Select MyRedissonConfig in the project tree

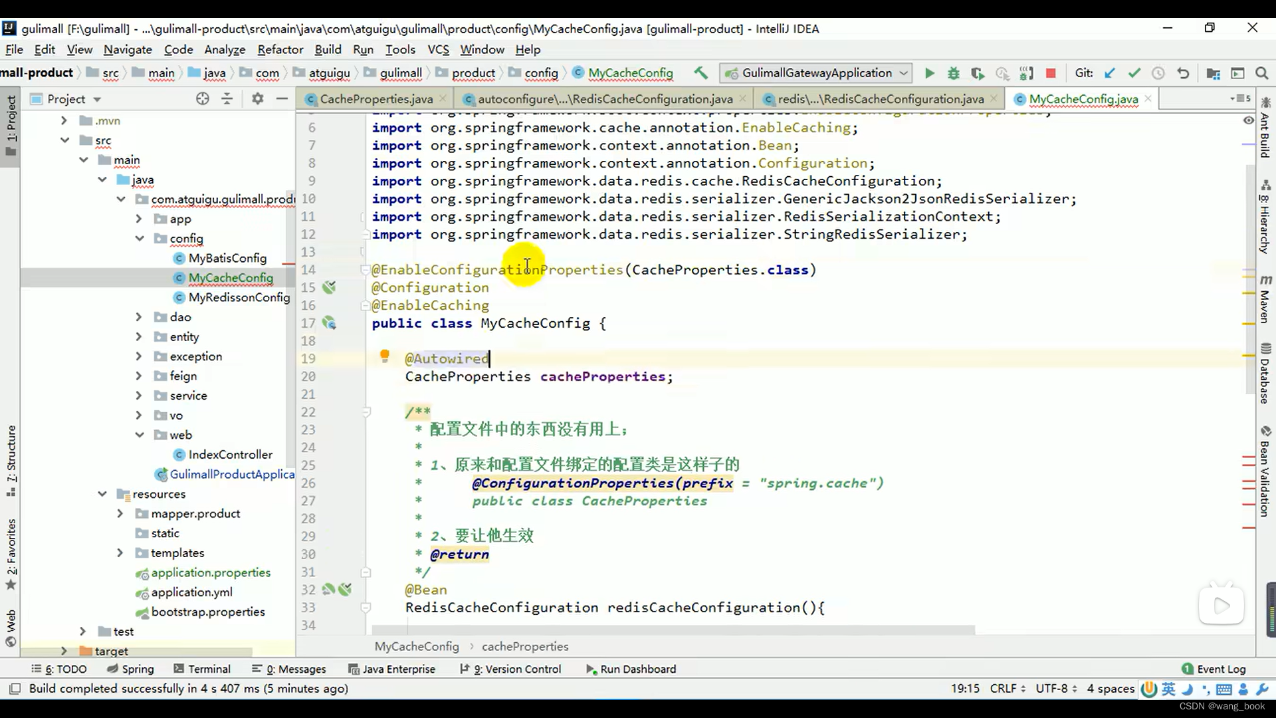point(239,297)
